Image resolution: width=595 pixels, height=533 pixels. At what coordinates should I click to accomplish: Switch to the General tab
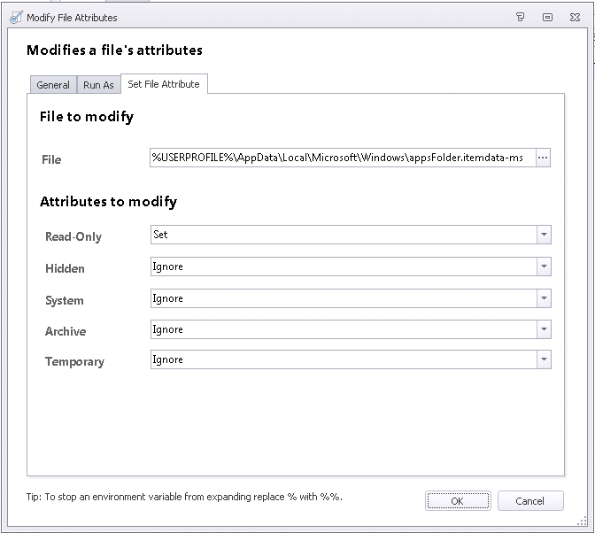pos(53,85)
